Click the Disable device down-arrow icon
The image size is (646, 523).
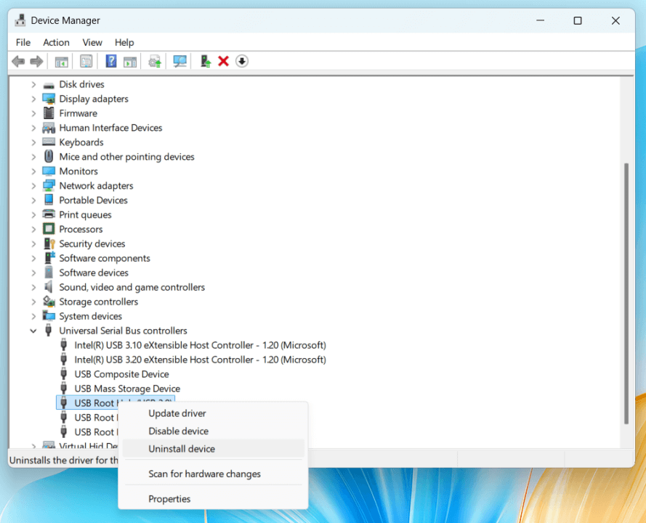242,61
